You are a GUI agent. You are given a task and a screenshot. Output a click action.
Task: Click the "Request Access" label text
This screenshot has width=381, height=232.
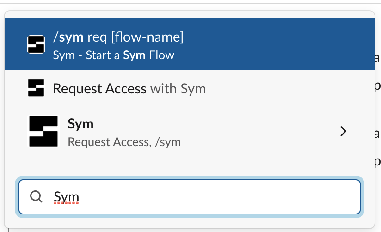click(99, 88)
